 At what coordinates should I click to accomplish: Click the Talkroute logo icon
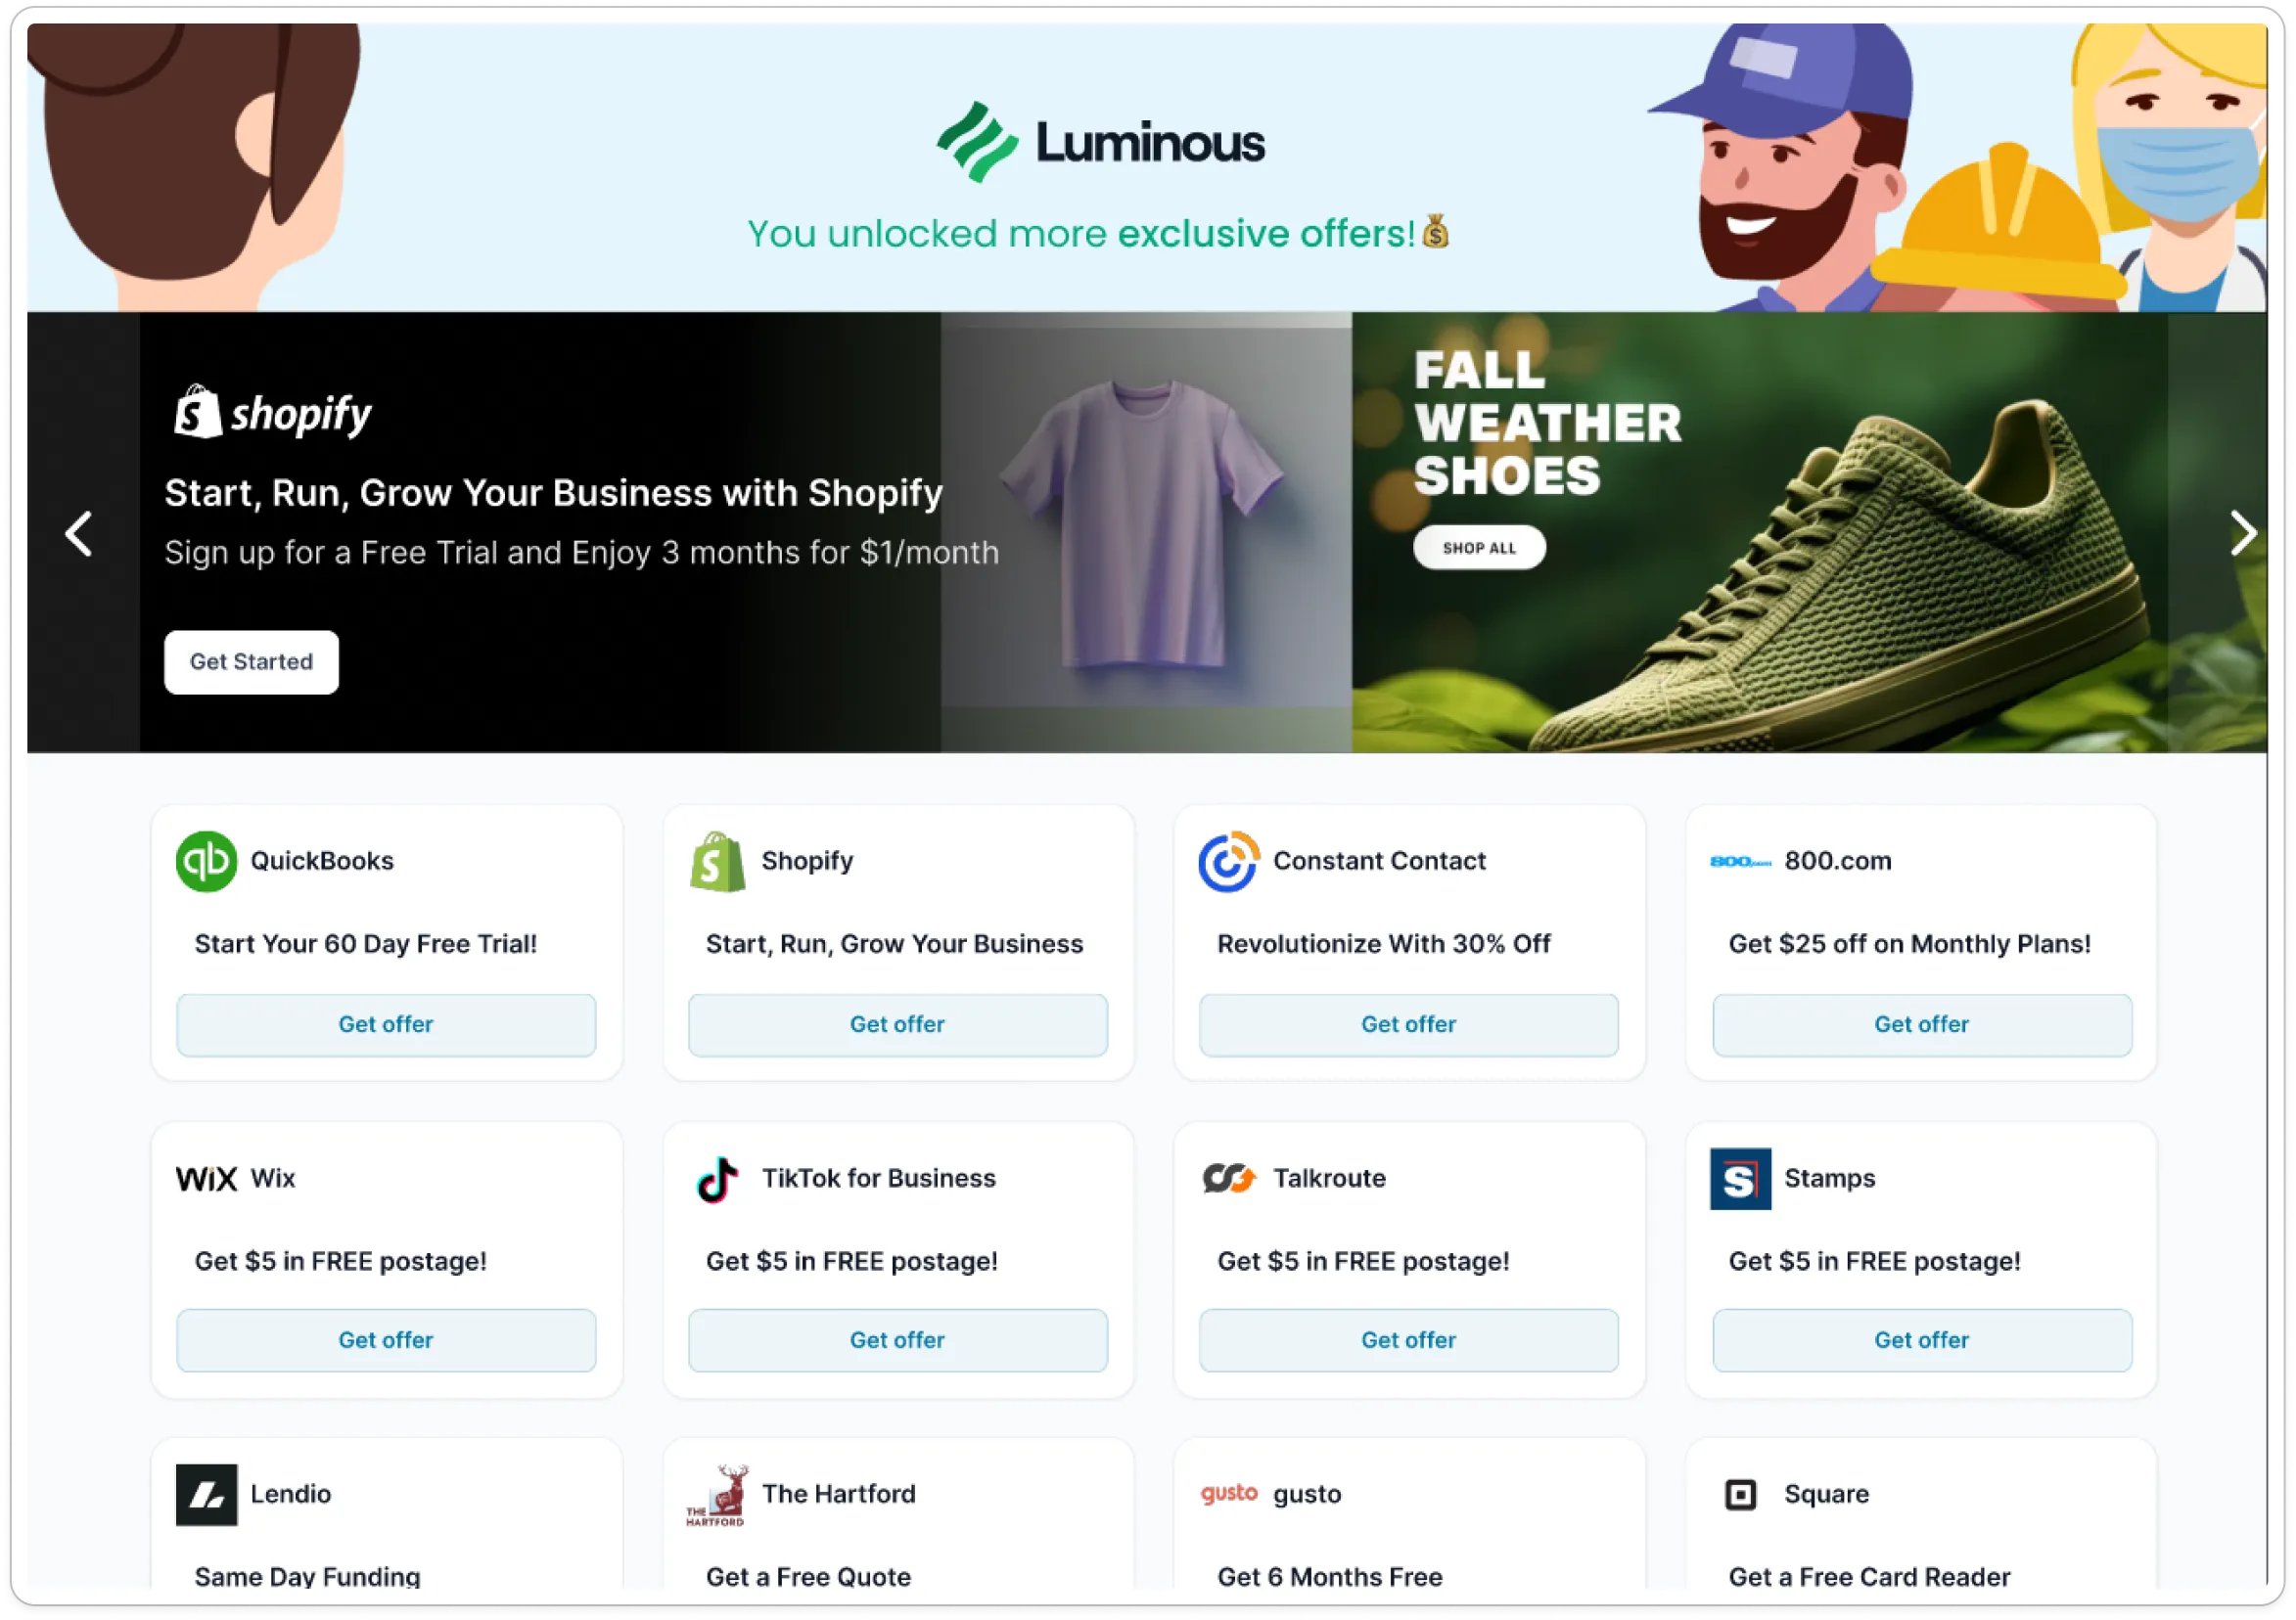point(1229,1179)
